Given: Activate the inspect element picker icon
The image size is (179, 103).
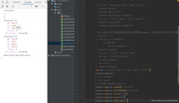Looking at the screenshot, I should click(x=3, y=2).
